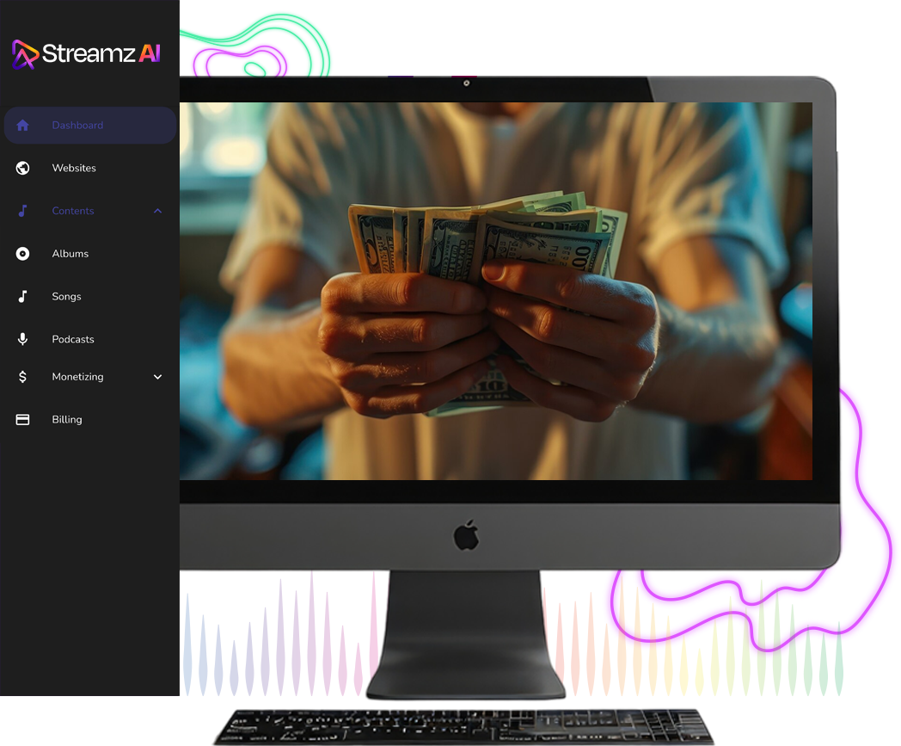Viewport: 901px width, 746px height.
Task: Click the cash-in-hands image on the monitor
Action: tap(495, 291)
